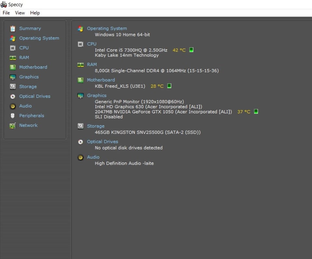
Task: Click the green status indicator next to 37 °C
Action: pos(256,111)
